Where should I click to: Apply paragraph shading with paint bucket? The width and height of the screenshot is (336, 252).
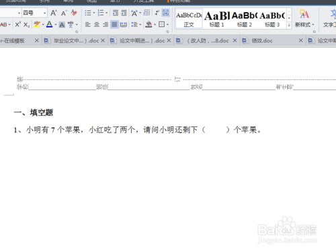(x=149, y=24)
